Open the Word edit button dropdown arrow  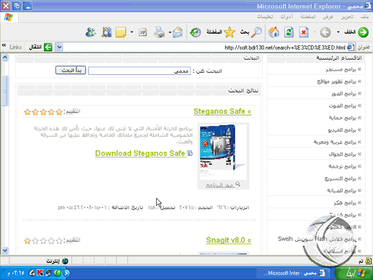[x=132, y=32]
